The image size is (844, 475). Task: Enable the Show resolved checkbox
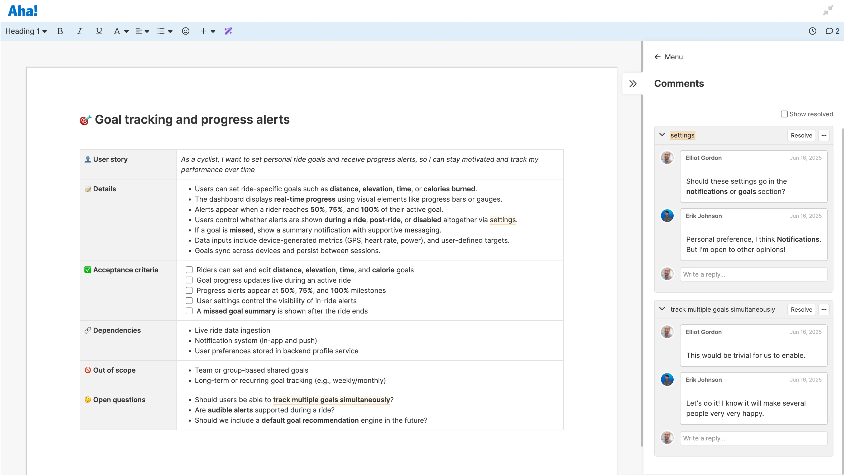click(784, 114)
